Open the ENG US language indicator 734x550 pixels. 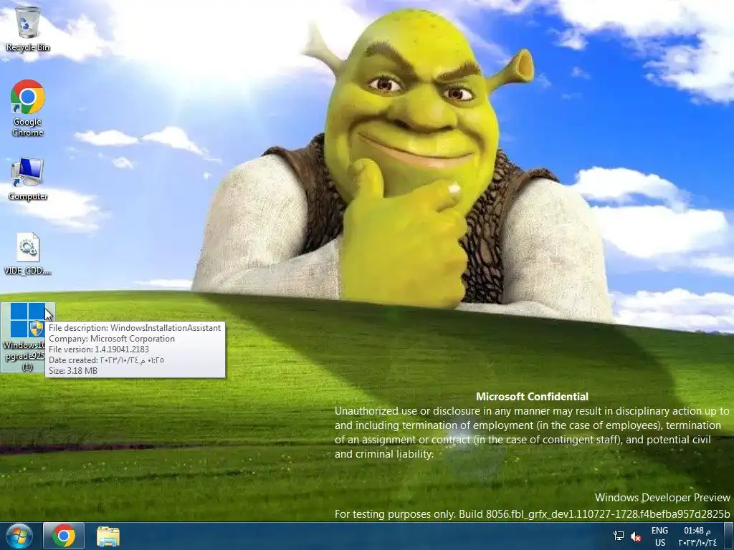click(x=659, y=536)
